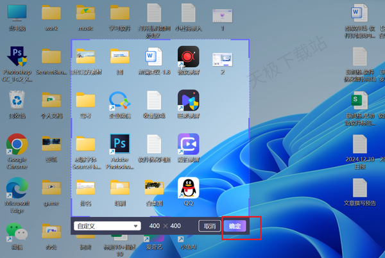Click the 400 width value
385x258 pixels.
pyautogui.click(x=155, y=225)
